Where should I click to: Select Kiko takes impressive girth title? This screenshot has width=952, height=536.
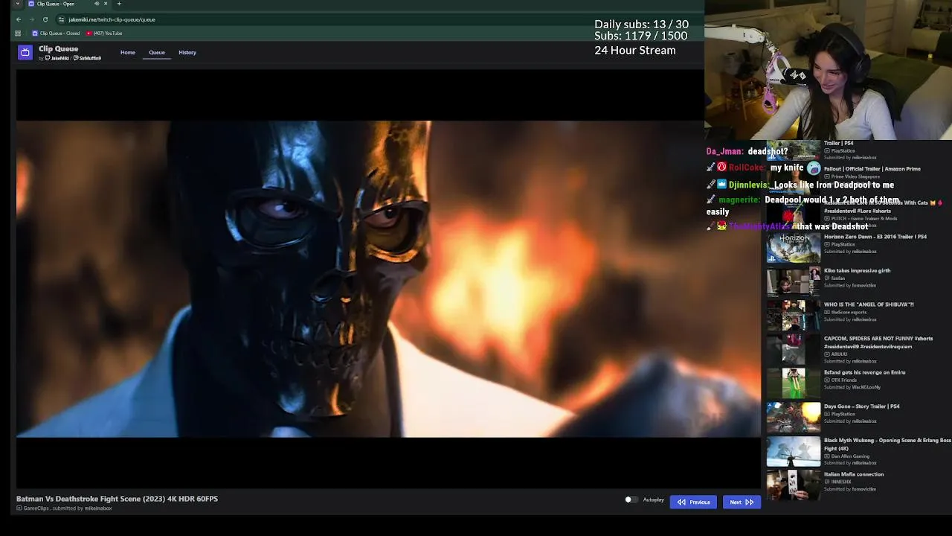point(857,271)
